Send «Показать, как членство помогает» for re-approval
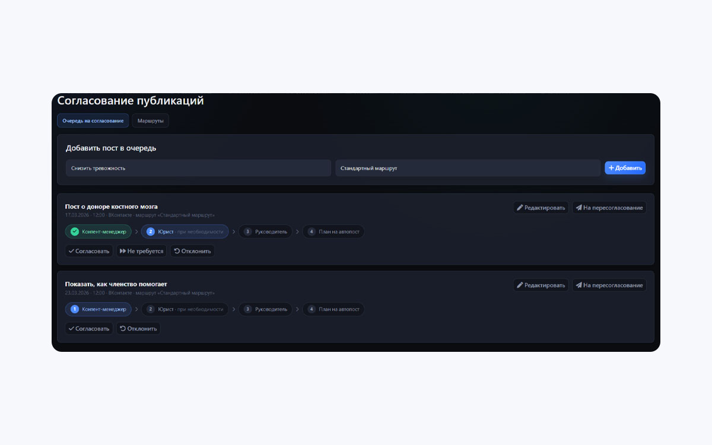 point(609,285)
